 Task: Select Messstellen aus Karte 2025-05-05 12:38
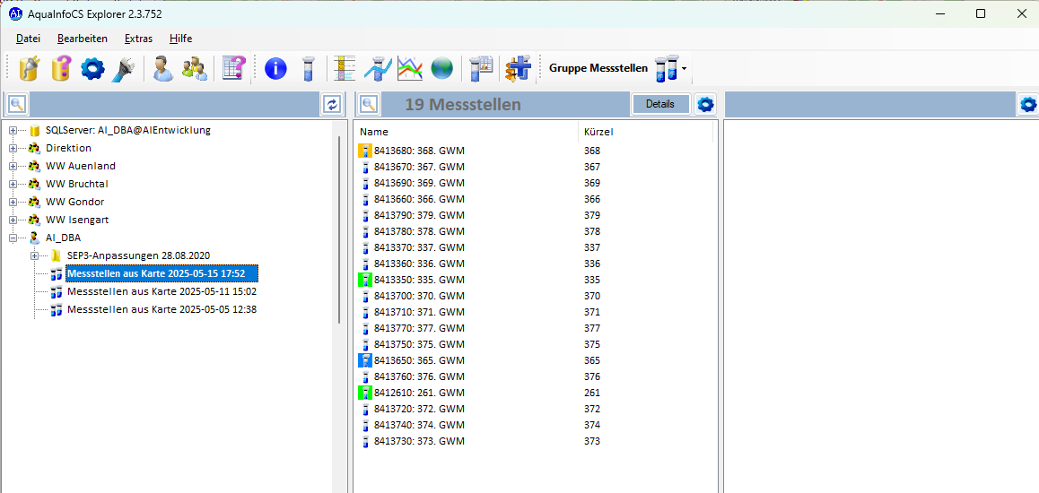[162, 309]
